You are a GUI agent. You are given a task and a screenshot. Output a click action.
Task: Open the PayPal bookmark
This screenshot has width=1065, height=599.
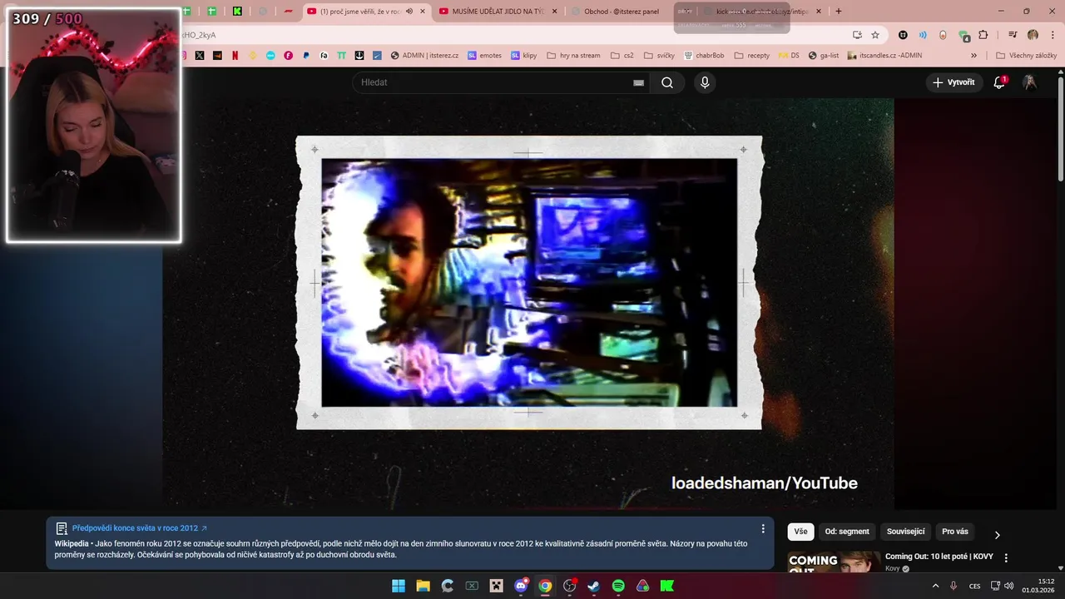point(306,56)
